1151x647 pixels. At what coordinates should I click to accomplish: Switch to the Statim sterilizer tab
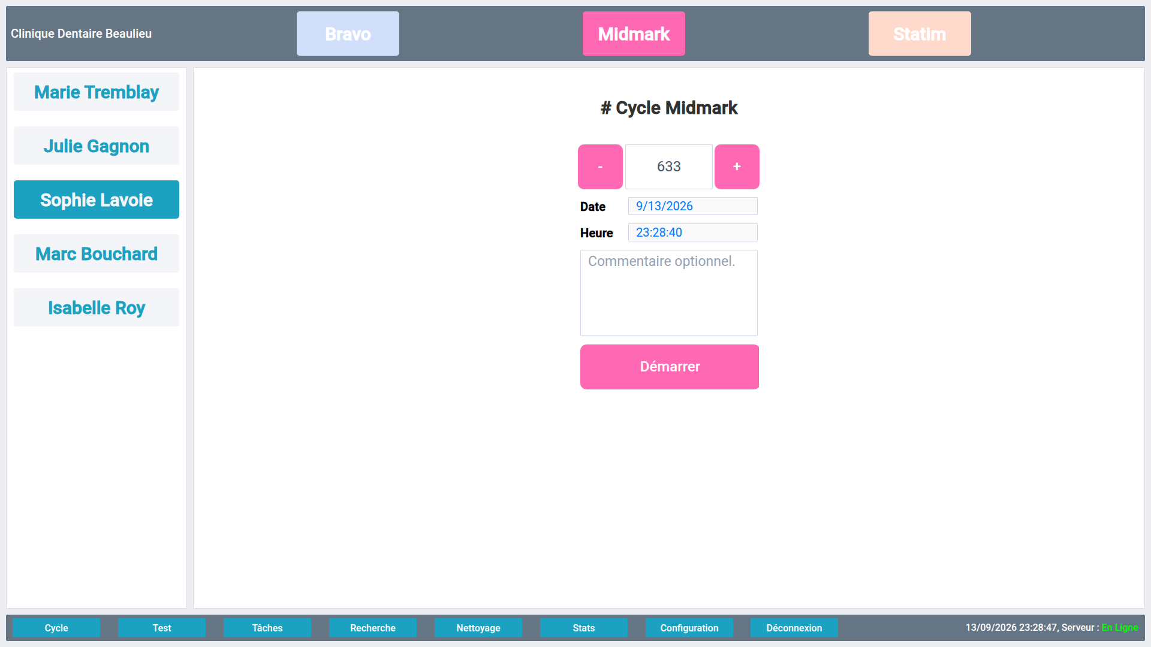920,34
